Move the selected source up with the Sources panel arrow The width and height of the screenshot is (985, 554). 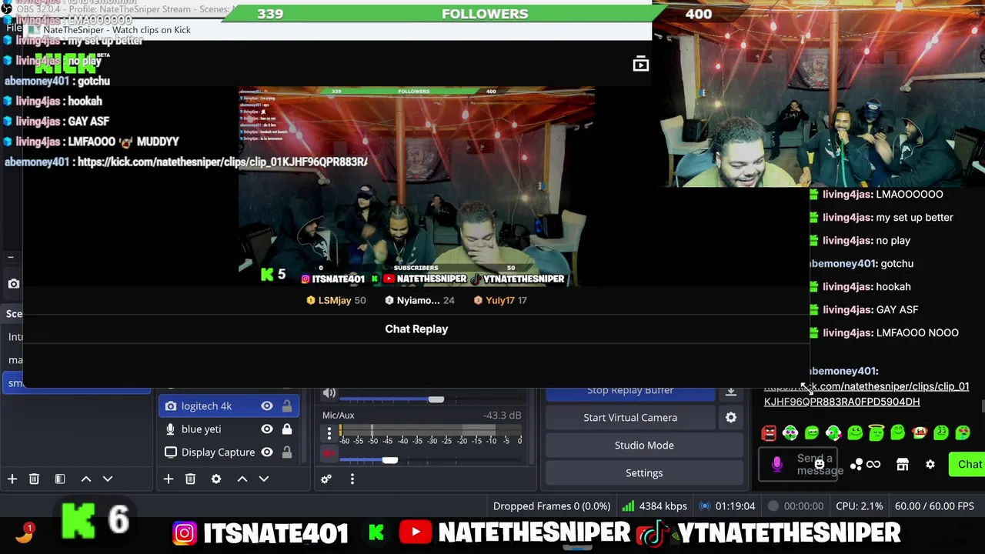[x=242, y=479]
